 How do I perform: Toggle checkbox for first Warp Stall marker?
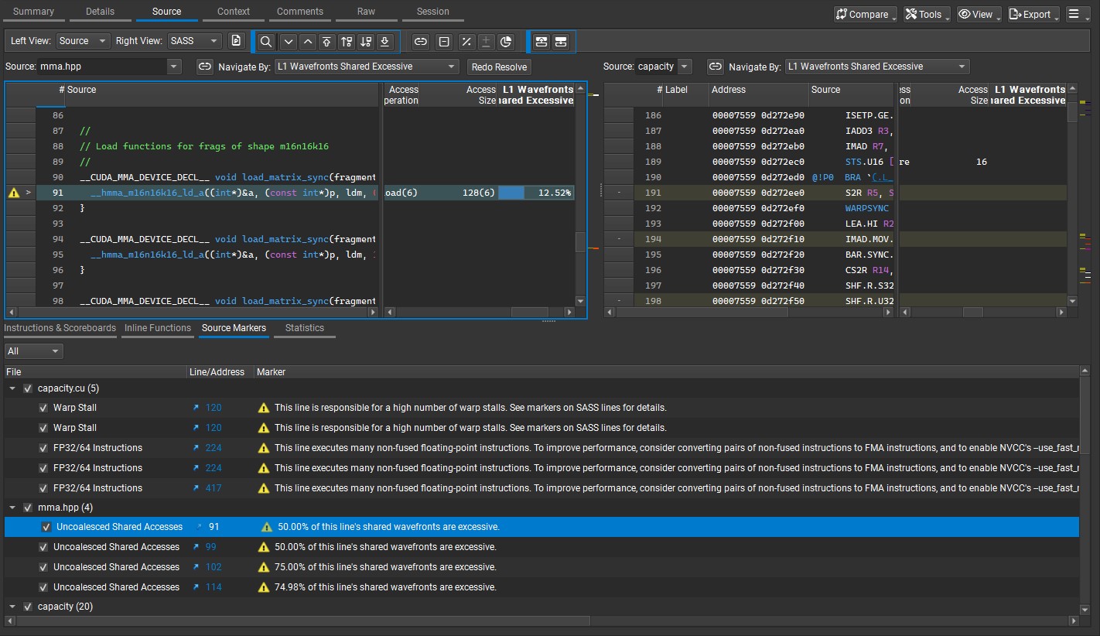(43, 408)
